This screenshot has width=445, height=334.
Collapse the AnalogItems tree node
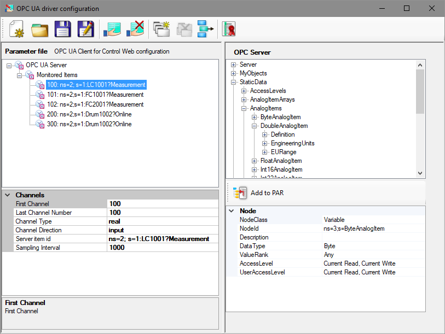click(244, 108)
